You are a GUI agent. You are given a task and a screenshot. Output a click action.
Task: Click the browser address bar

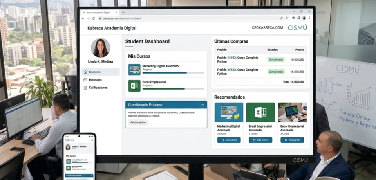coord(193,18)
